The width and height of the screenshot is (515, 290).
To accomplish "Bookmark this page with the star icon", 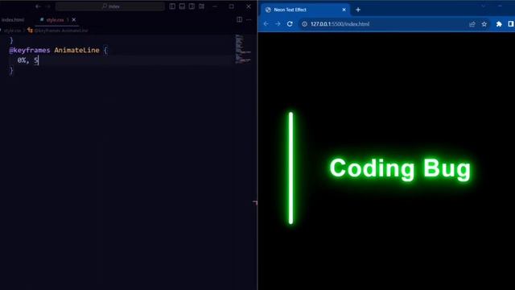I will (x=484, y=24).
